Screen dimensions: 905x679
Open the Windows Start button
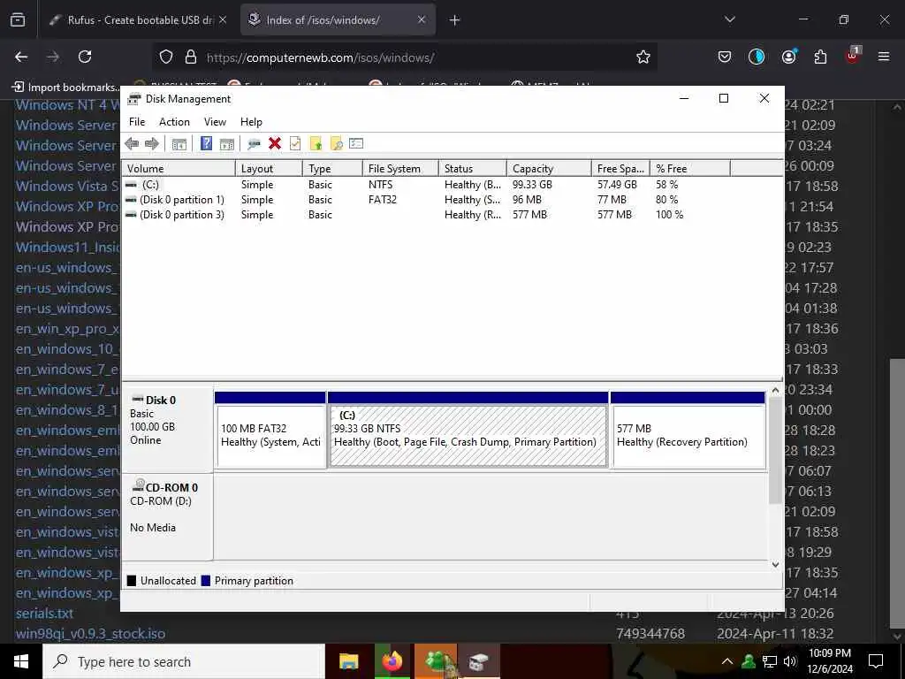click(x=21, y=661)
